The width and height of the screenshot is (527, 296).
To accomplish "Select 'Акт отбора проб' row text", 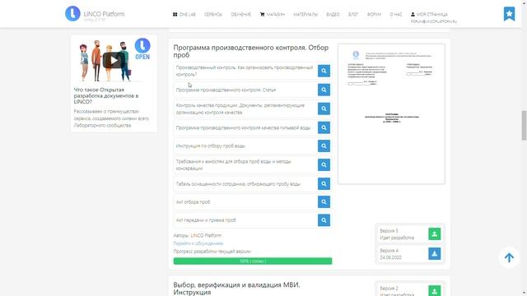I will point(193,202).
